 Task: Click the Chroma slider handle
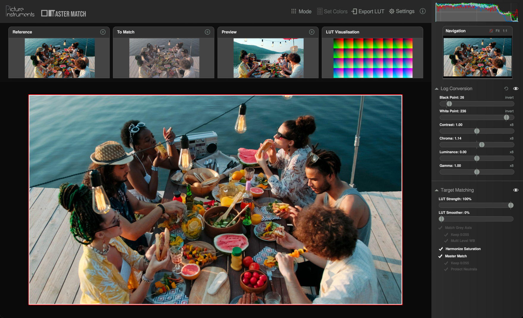pos(482,145)
